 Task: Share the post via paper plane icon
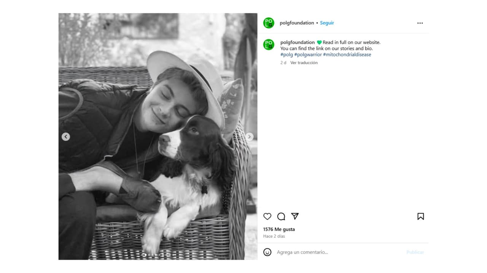pyautogui.click(x=295, y=216)
